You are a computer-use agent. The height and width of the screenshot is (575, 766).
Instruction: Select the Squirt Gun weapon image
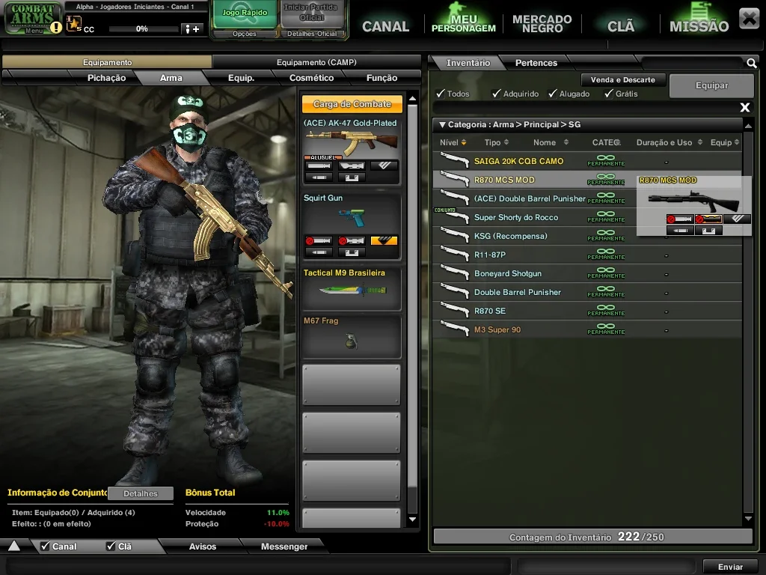tap(352, 218)
